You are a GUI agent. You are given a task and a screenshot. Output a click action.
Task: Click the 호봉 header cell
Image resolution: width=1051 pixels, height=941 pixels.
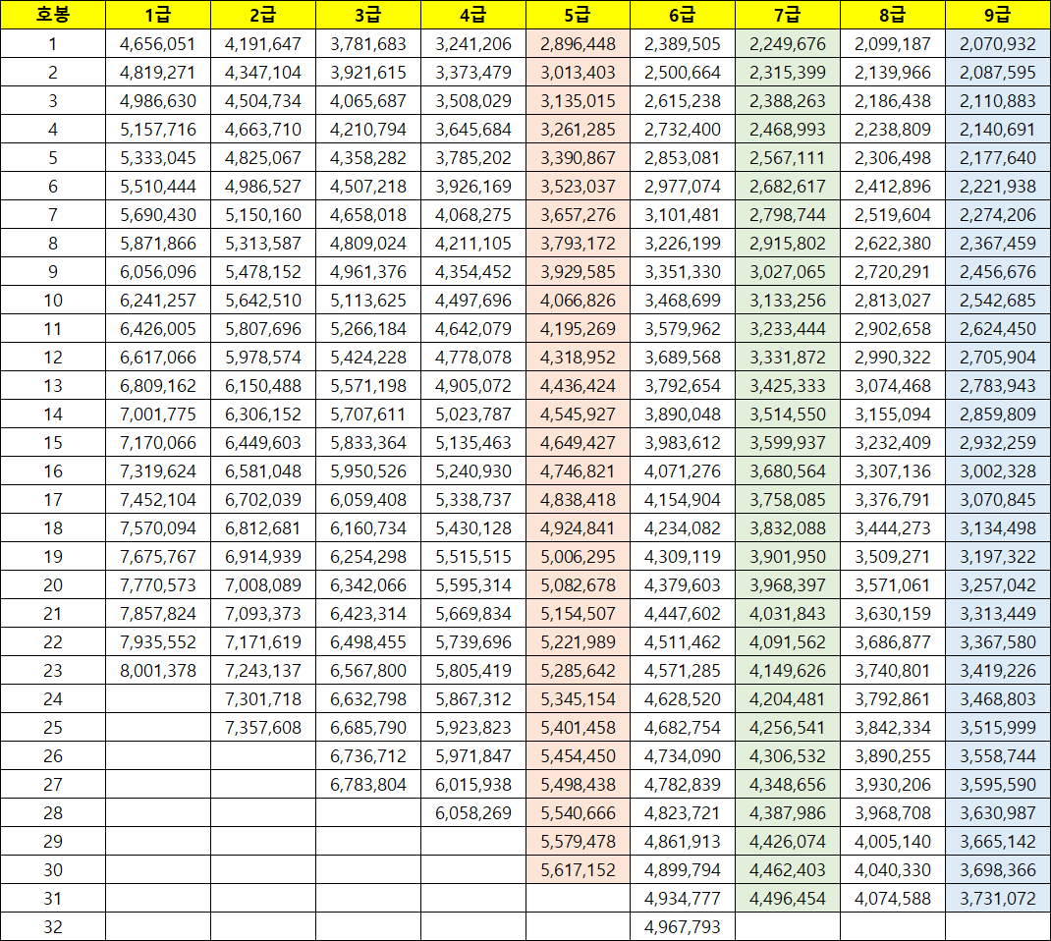53,15
